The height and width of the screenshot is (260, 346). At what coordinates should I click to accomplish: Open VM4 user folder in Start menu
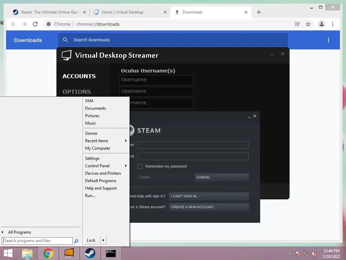89,101
